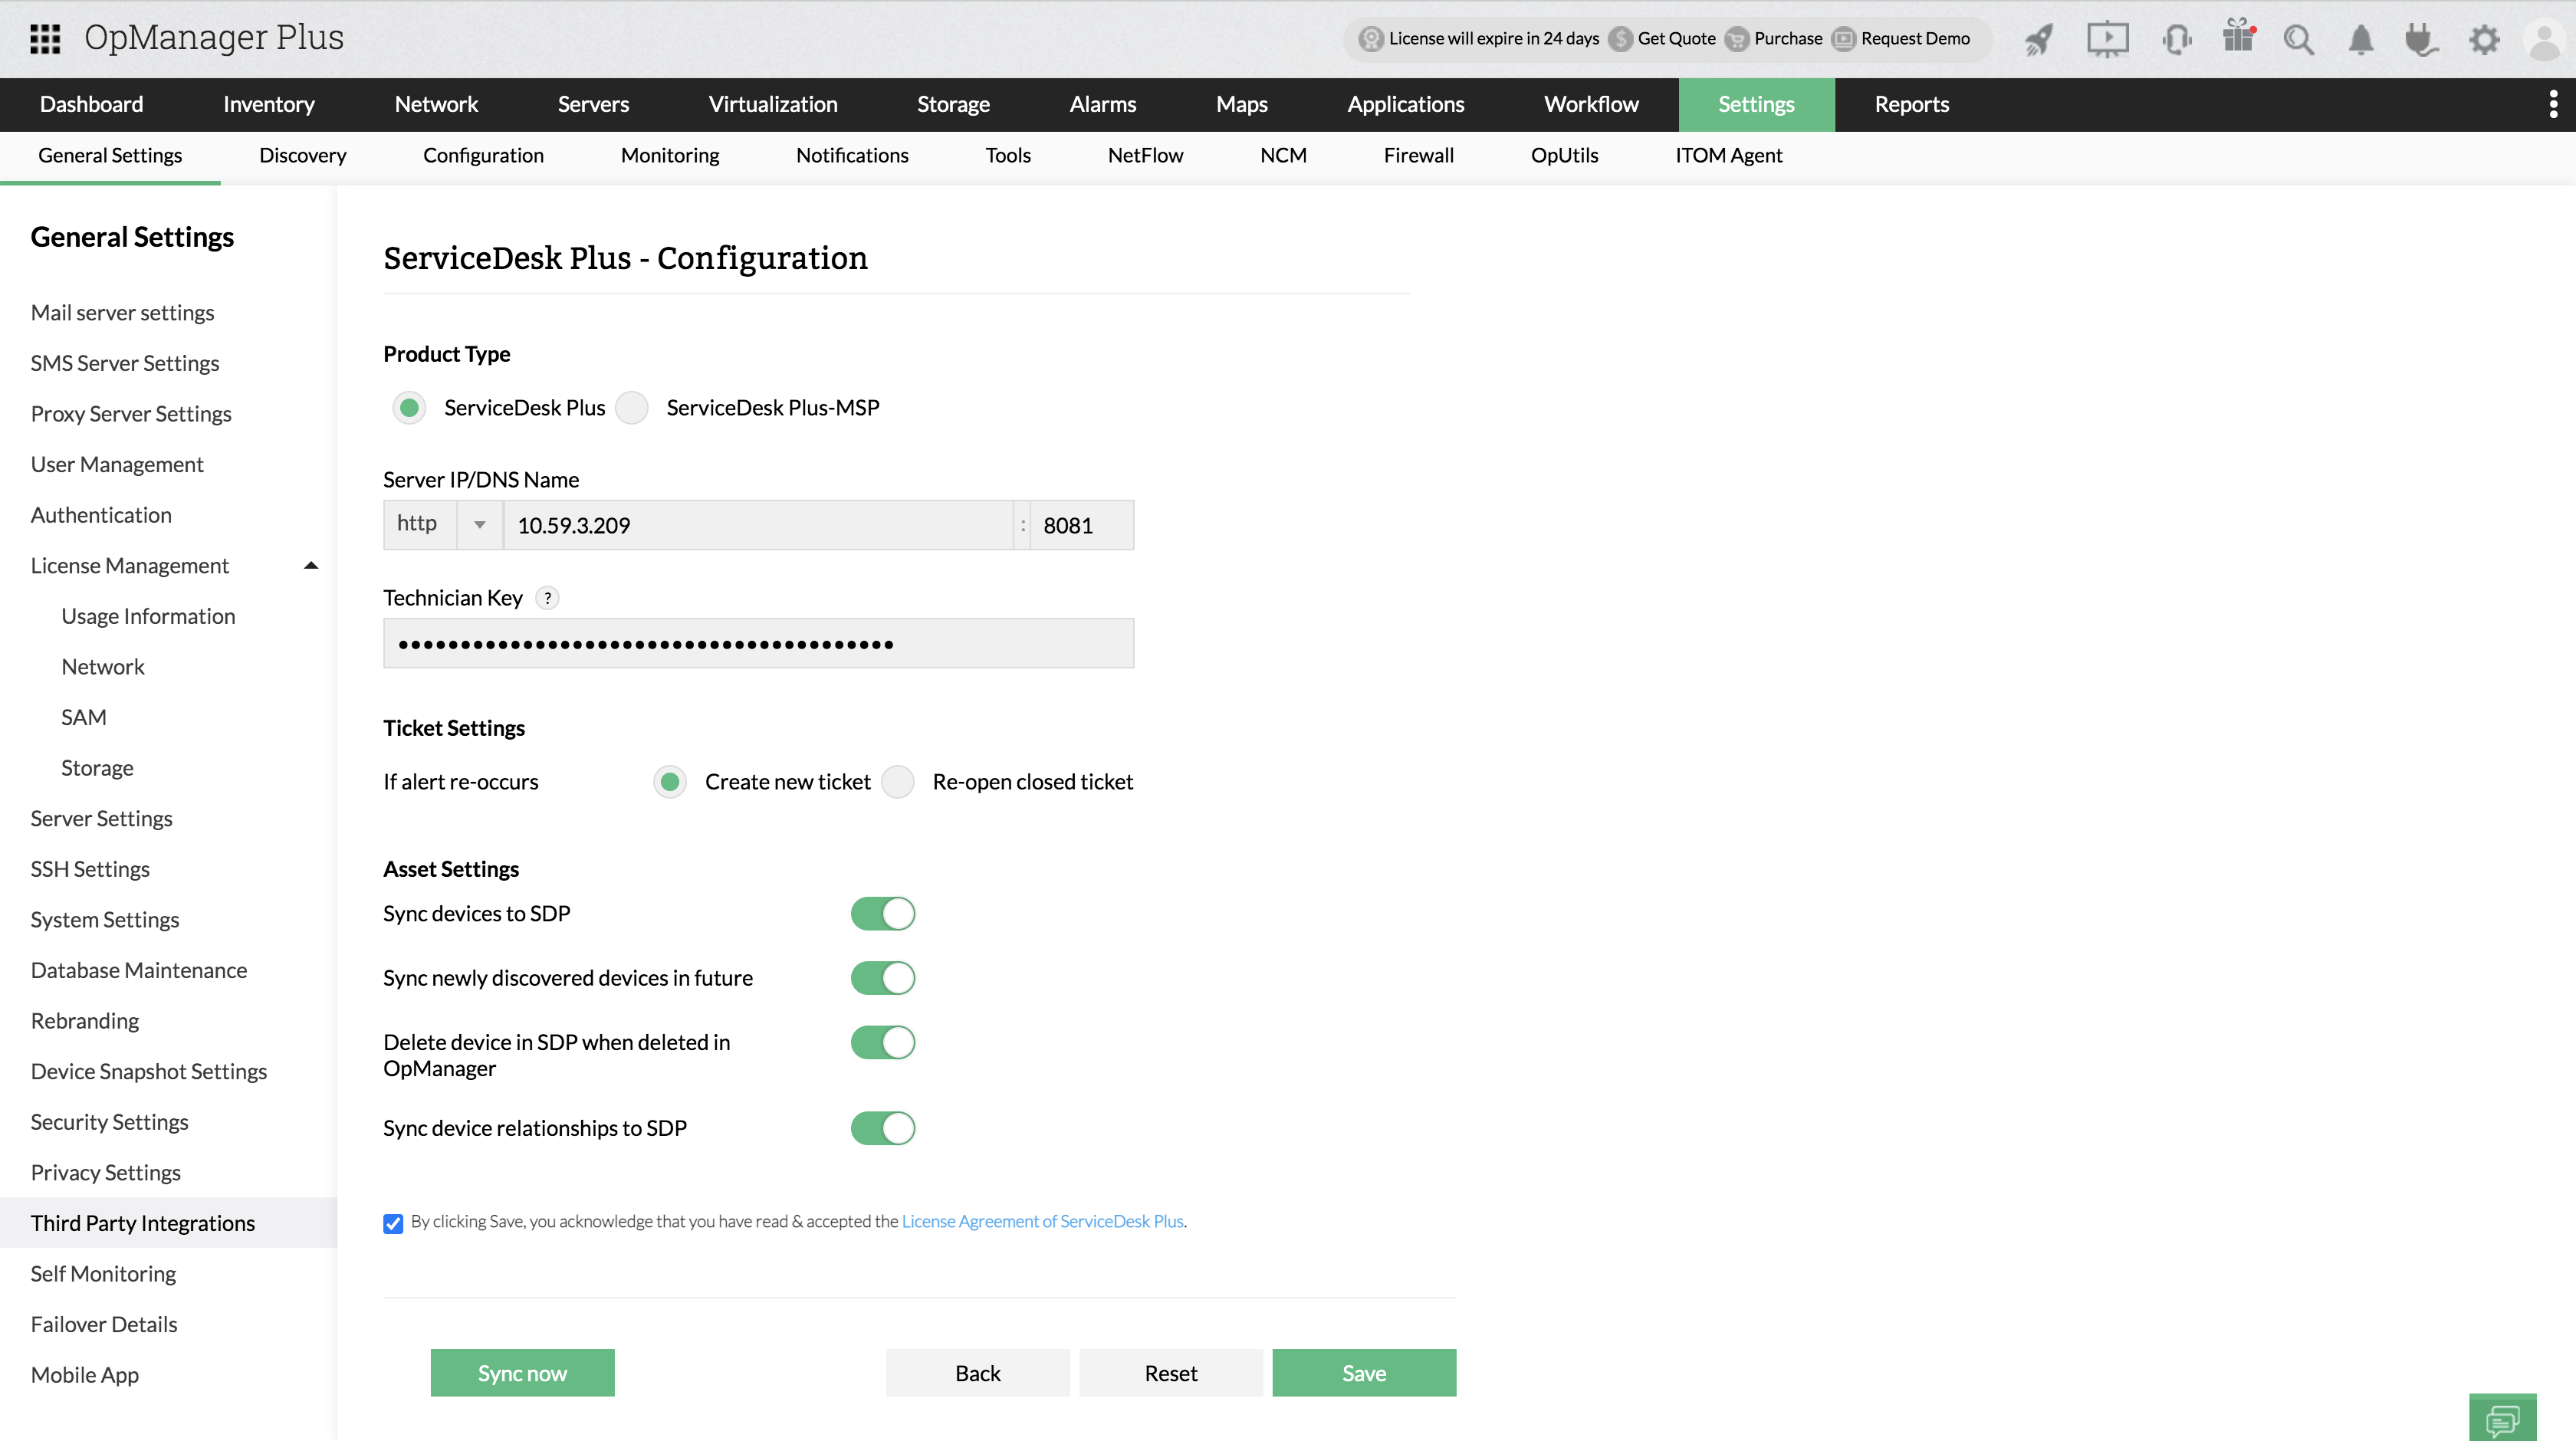Click the gear settings icon

[x=2484, y=39]
